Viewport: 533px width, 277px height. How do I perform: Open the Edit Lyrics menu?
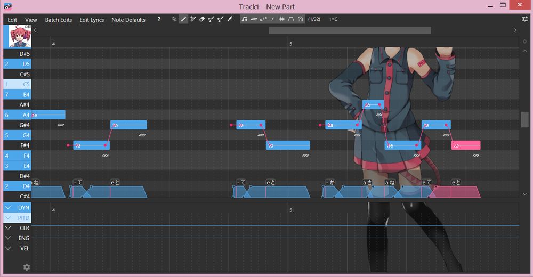pos(92,20)
